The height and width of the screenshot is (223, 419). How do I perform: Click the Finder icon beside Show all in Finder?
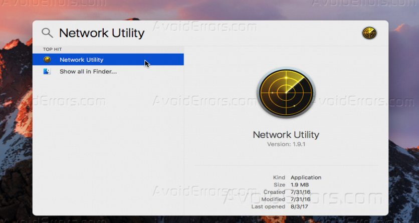click(47, 71)
